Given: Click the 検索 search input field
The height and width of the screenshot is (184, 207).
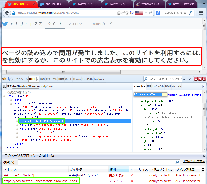Looking at the screenshot, I should pyautogui.click(x=96, y=162).
